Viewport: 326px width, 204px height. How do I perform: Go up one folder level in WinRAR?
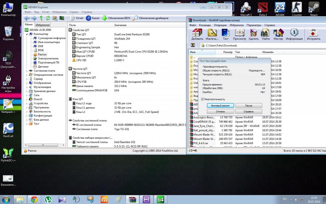coord(193,45)
